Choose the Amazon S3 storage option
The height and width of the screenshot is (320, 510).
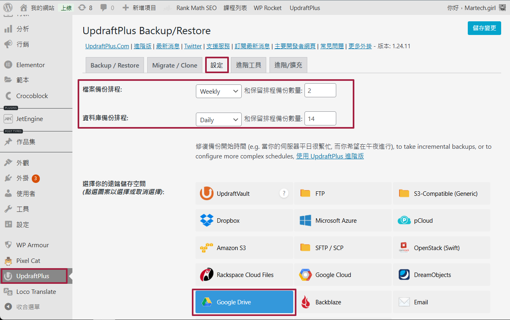tap(207, 248)
